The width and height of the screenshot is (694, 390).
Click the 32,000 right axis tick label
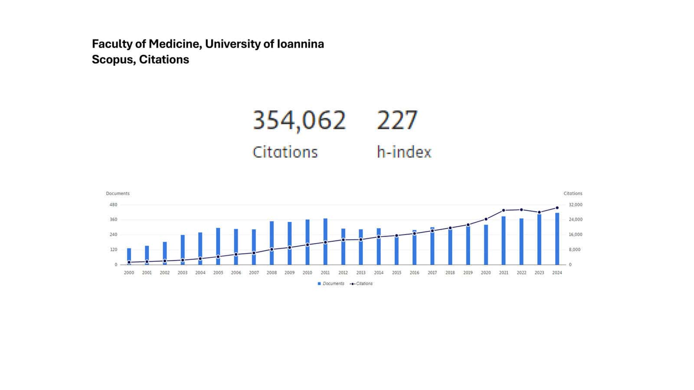(575, 205)
